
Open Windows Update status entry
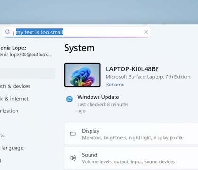tap(98, 104)
